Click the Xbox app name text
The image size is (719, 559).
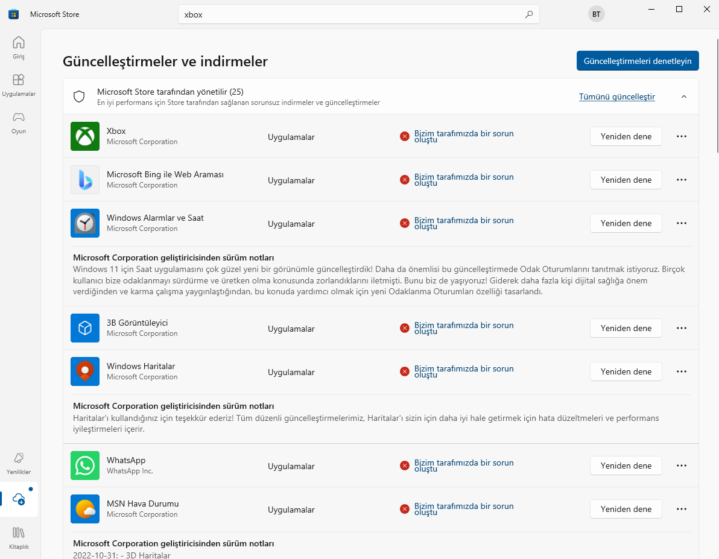point(116,131)
